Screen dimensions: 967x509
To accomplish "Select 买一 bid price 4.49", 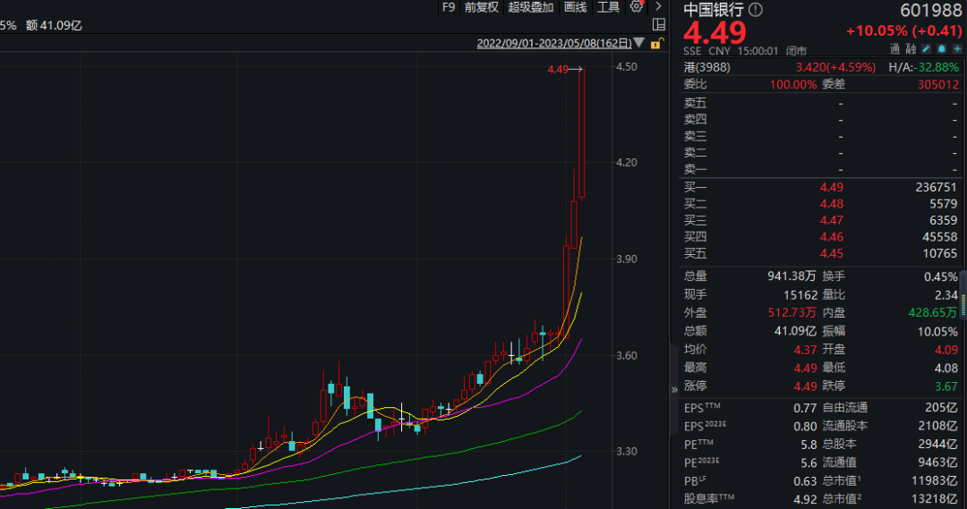I will [x=831, y=187].
